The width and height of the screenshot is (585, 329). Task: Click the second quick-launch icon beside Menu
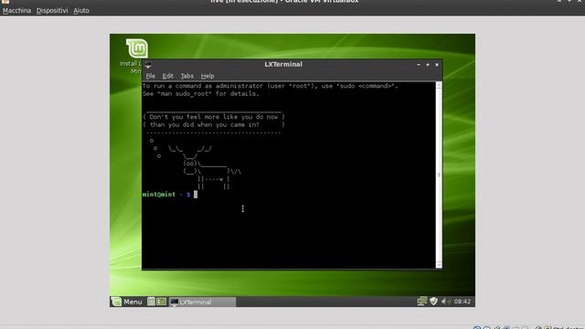[161, 302]
